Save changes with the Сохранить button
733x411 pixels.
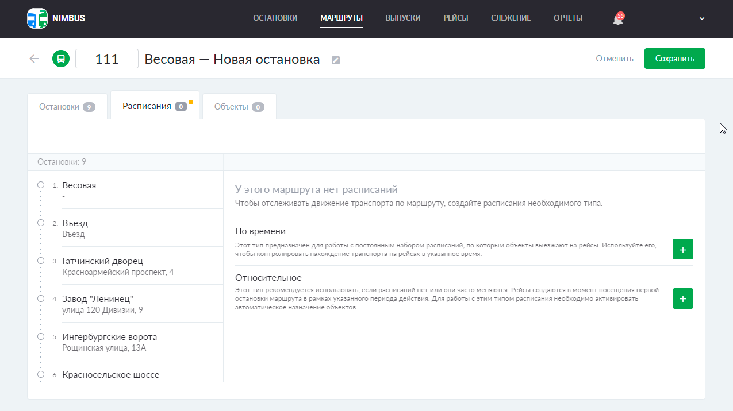click(x=674, y=58)
